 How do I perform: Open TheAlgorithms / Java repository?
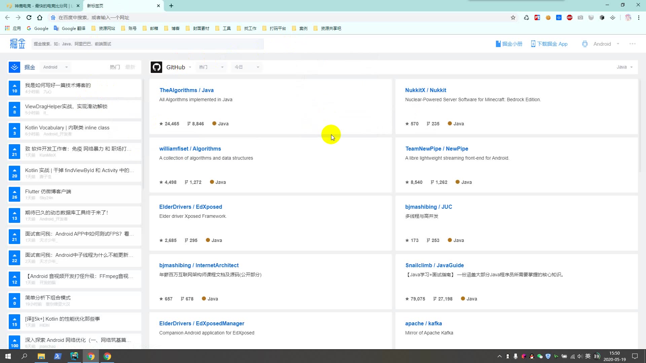(x=186, y=90)
